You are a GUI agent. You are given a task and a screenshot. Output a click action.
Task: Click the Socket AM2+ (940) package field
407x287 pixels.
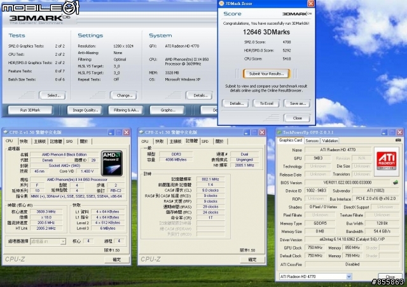tap(64, 166)
